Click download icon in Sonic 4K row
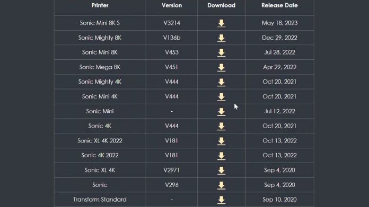 (221, 126)
